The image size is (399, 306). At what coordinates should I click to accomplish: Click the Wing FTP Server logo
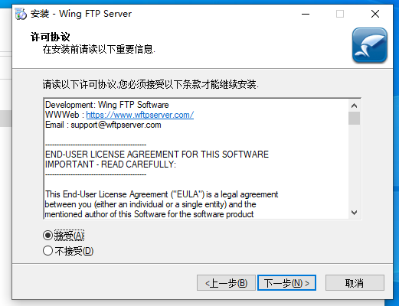[370, 45]
